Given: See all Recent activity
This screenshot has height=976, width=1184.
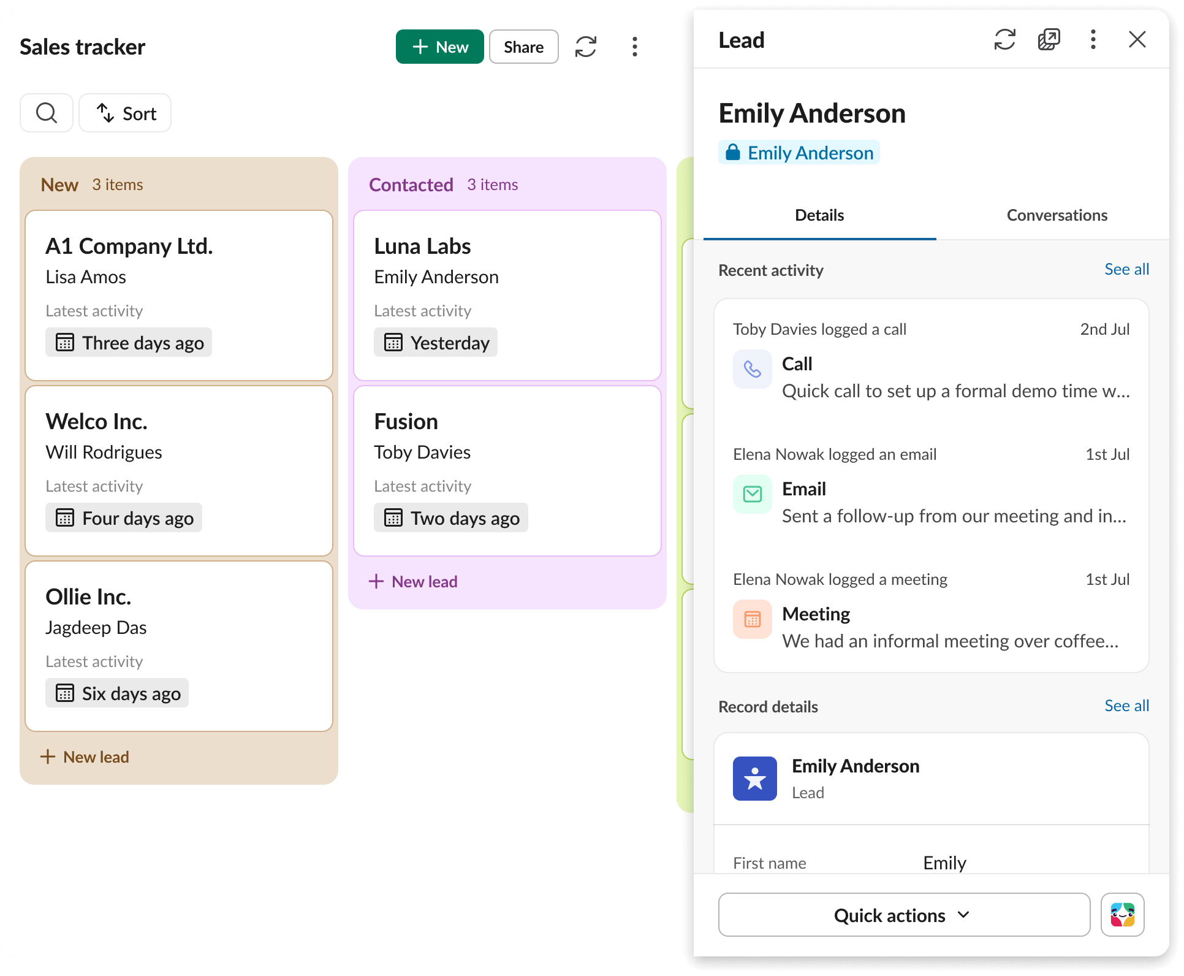Looking at the screenshot, I should pos(1126,269).
